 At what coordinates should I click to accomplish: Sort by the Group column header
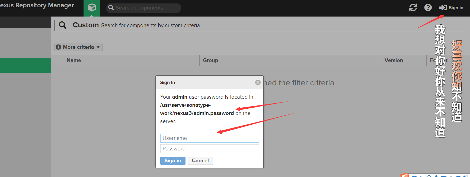210,60
